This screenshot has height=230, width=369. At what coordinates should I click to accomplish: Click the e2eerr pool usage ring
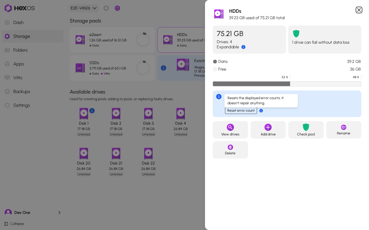(x=143, y=40)
